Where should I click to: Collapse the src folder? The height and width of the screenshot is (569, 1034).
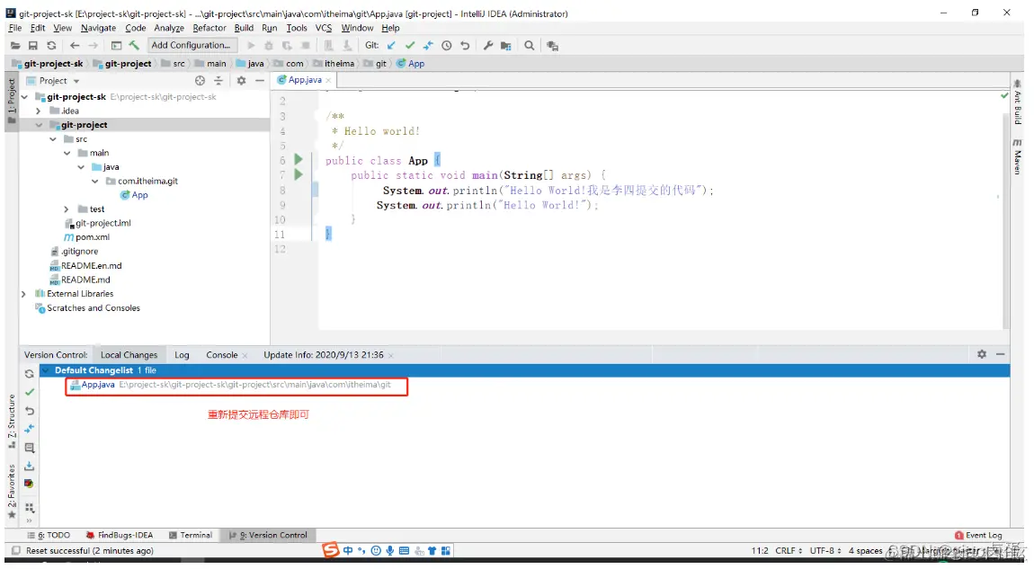tap(53, 139)
